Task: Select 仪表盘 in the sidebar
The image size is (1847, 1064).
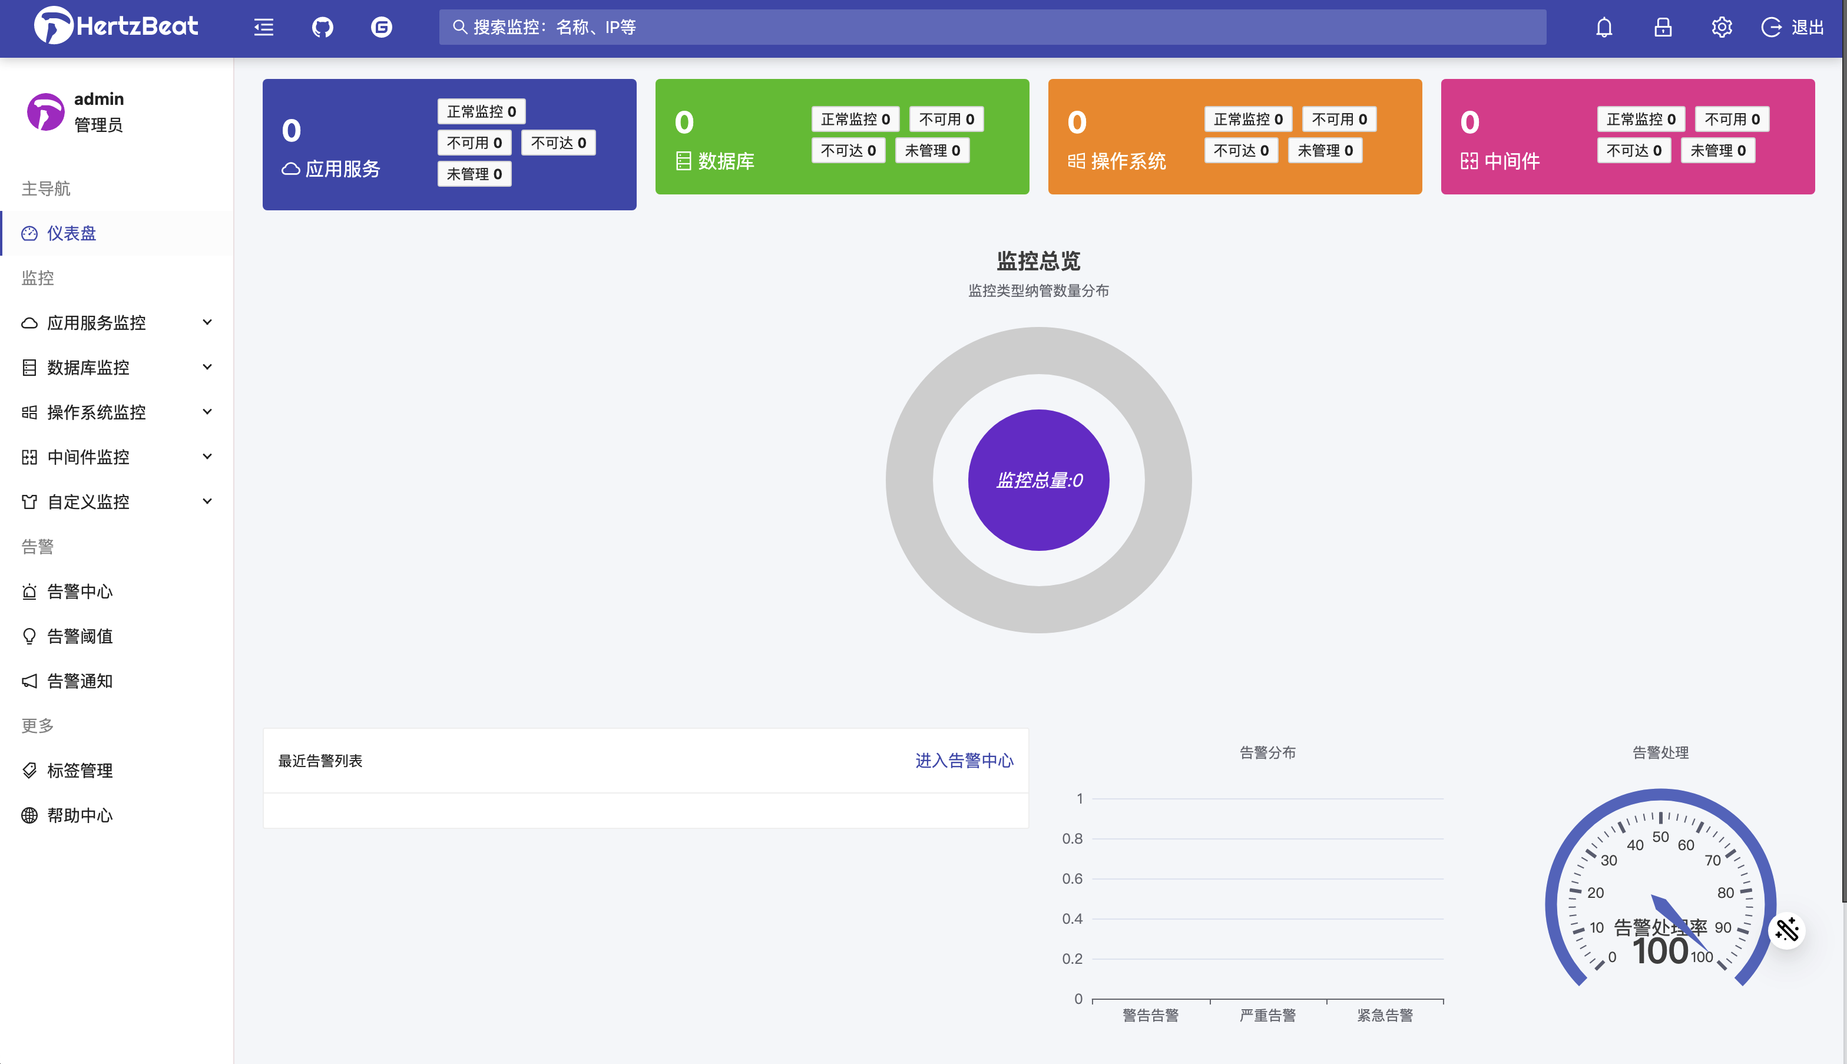Action: pyautogui.click(x=72, y=233)
